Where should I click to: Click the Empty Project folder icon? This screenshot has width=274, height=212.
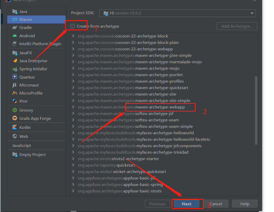15,155
